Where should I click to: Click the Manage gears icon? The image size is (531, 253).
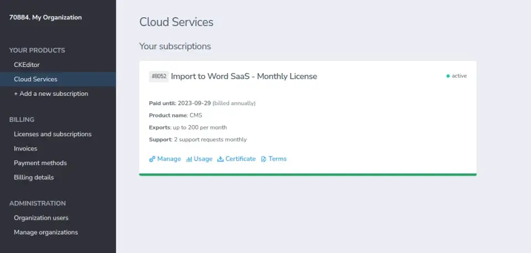pyautogui.click(x=152, y=159)
